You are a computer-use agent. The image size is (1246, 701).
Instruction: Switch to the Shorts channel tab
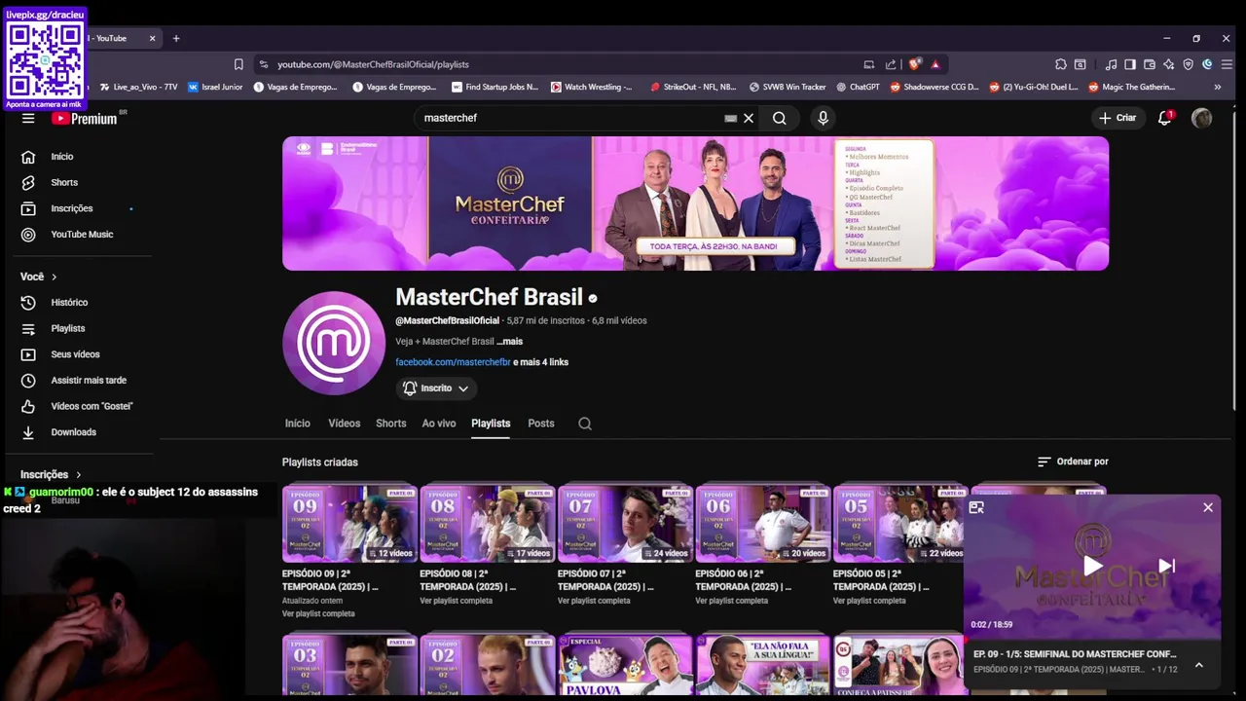tap(390, 424)
